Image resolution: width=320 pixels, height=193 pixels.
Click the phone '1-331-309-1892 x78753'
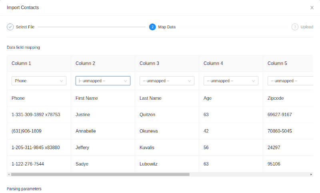[x=36, y=114]
